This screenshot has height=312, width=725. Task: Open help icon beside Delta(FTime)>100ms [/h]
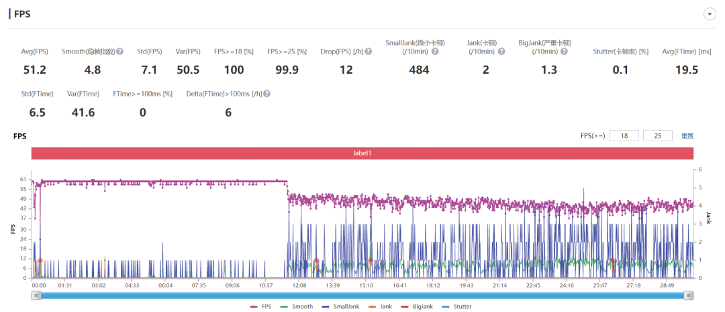click(267, 94)
